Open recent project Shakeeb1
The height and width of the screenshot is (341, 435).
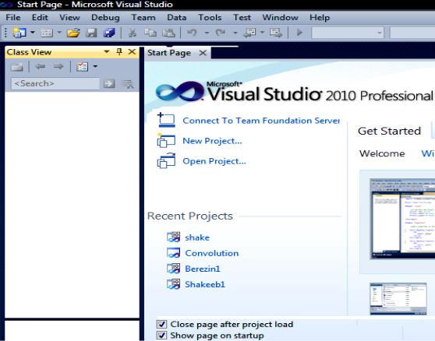(205, 284)
